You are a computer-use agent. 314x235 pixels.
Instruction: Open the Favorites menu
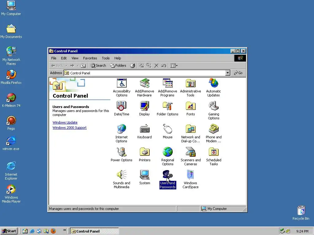[x=90, y=58]
